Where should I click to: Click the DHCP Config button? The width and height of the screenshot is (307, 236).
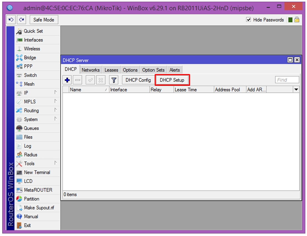138,80
